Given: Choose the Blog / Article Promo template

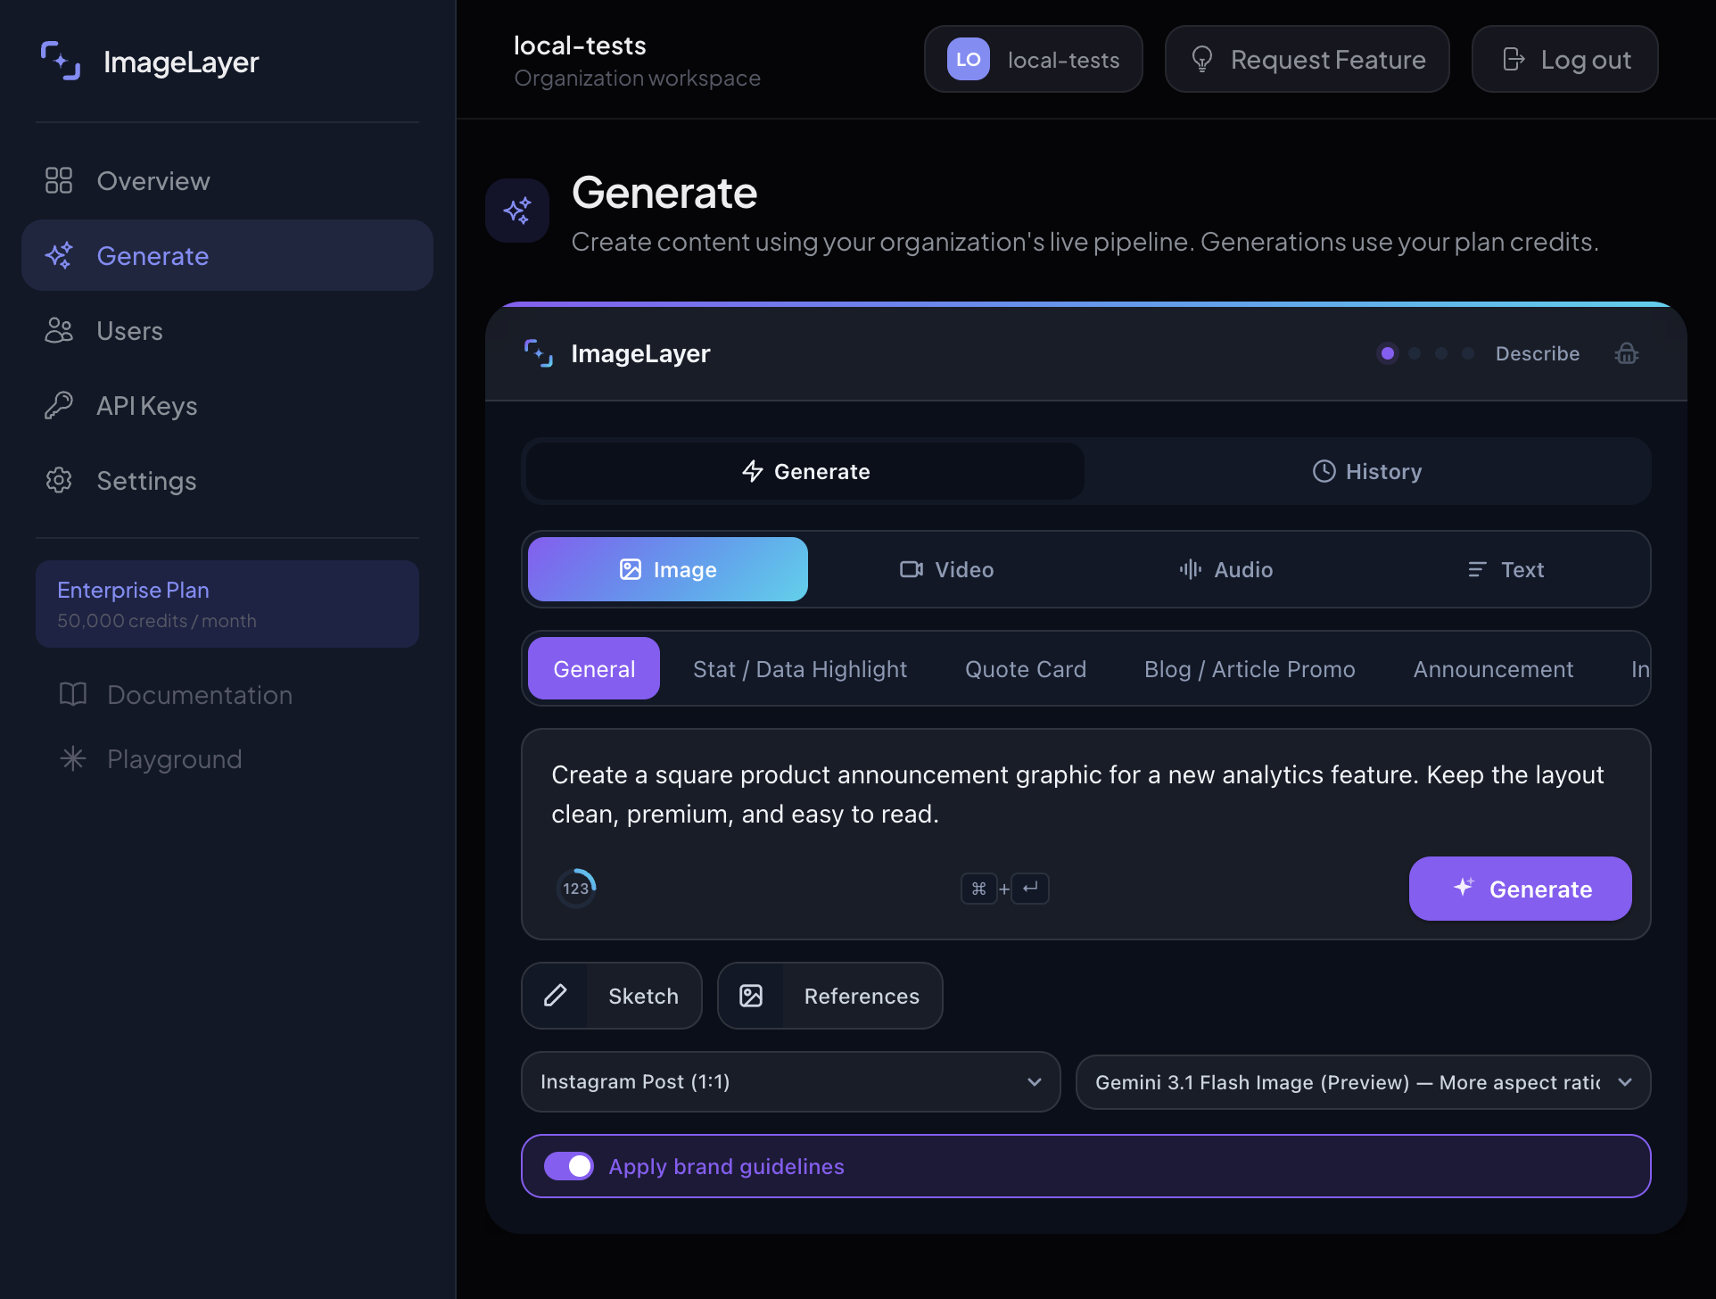Looking at the screenshot, I should (1250, 669).
